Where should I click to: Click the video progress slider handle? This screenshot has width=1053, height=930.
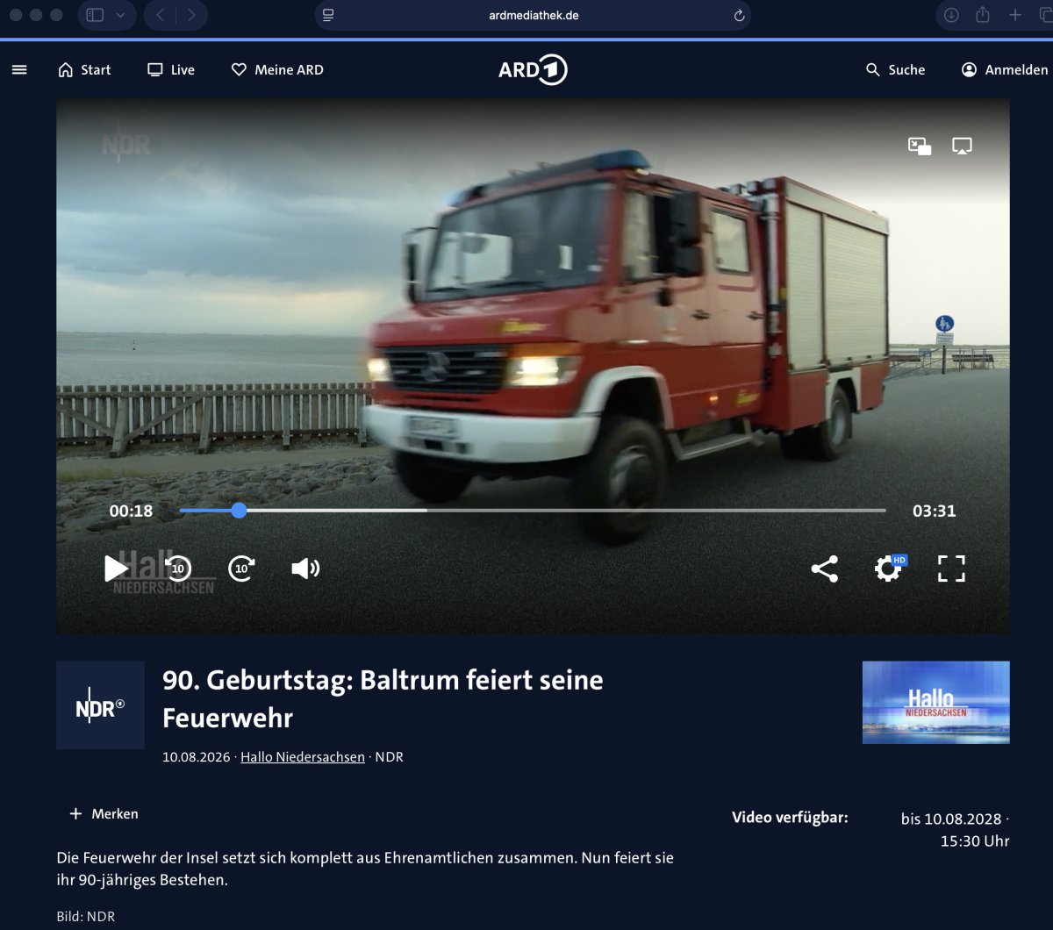tap(239, 510)
